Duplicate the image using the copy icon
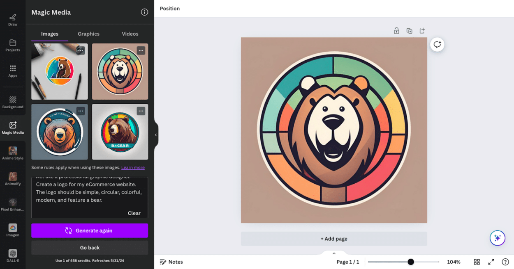Screen dimensions: 514x269 pos(409,30)
